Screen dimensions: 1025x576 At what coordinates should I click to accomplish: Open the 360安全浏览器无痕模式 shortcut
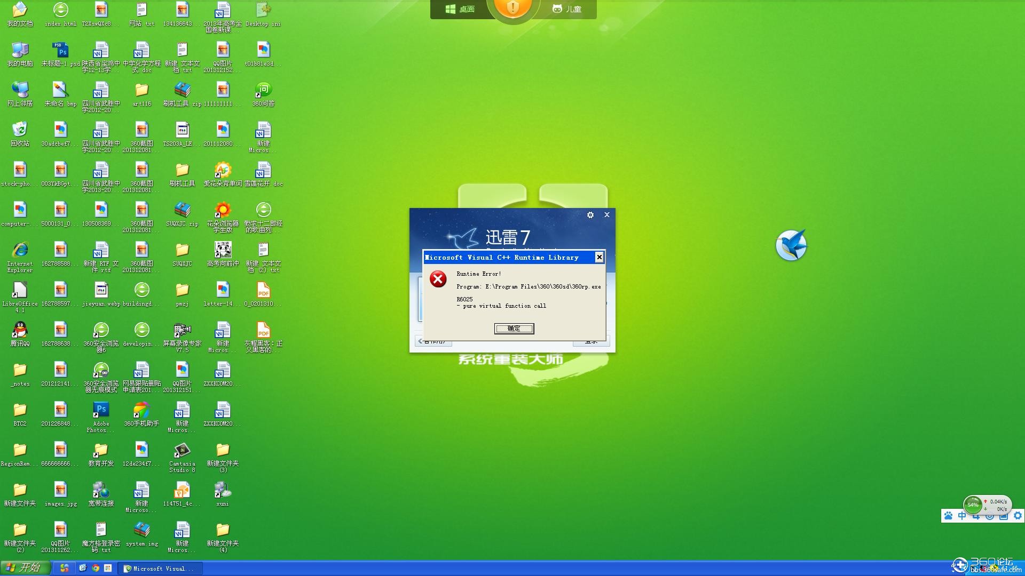[101, 378]
